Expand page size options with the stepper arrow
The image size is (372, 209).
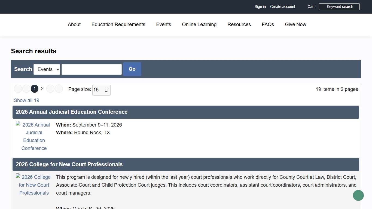point(107,90)
